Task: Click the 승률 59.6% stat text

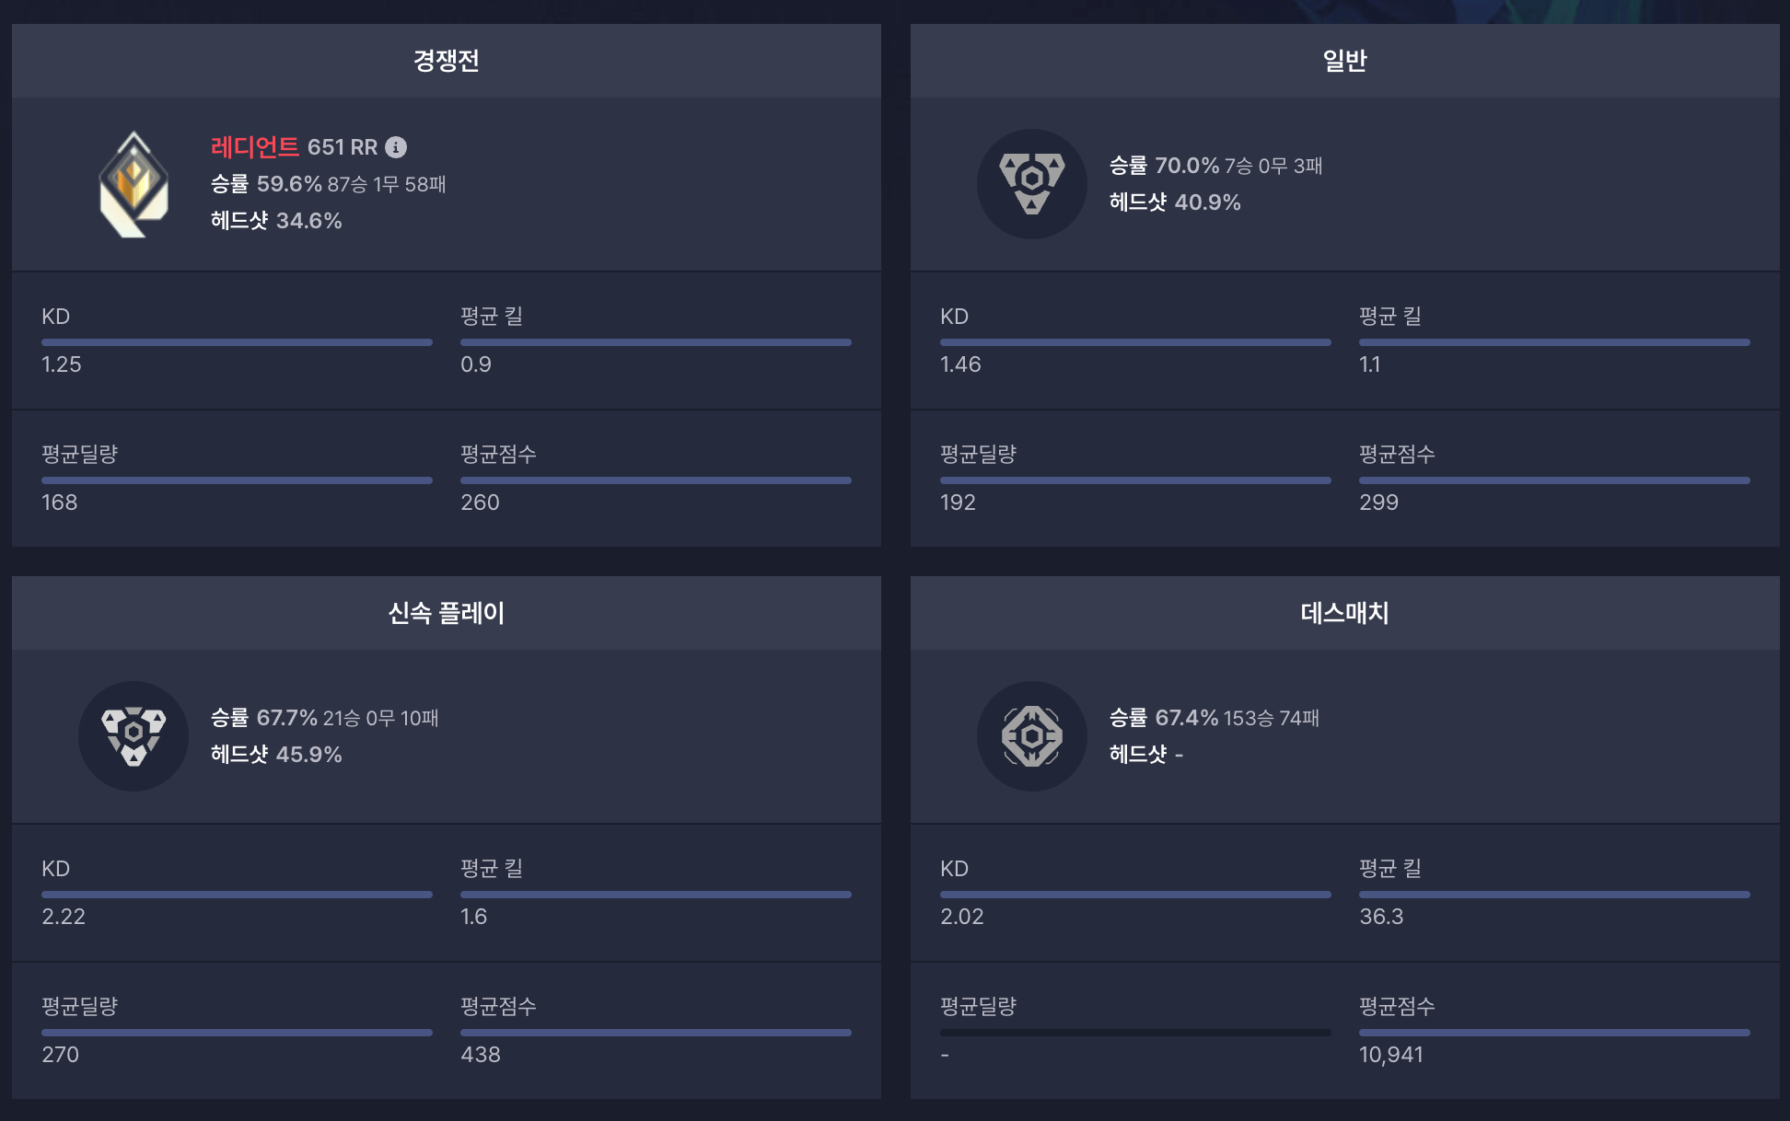Action: (x=267, y=184)
